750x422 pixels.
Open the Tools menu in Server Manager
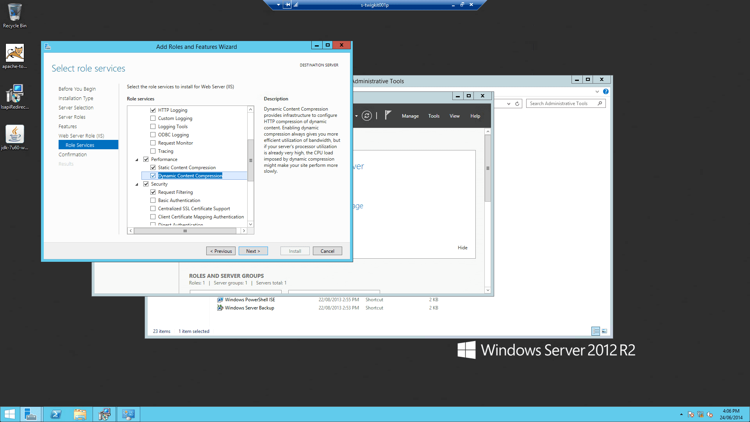(434, 116)
